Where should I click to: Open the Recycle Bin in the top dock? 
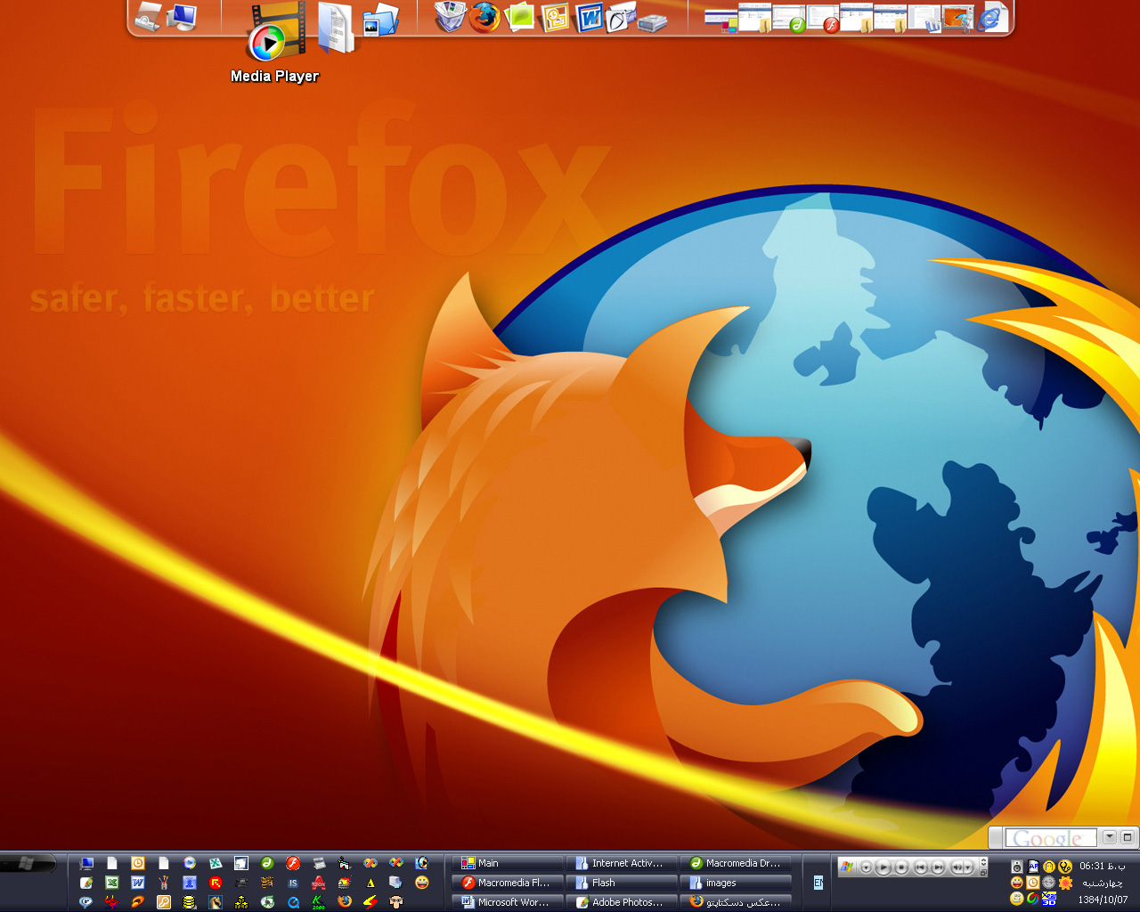point(450,17)
